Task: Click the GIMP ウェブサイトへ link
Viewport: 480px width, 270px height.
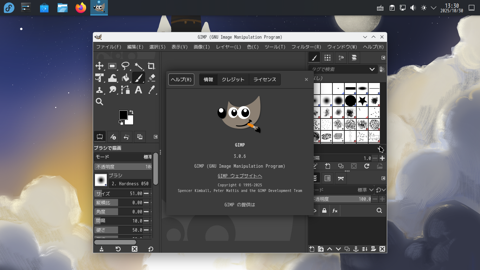Action: point(240,176)
